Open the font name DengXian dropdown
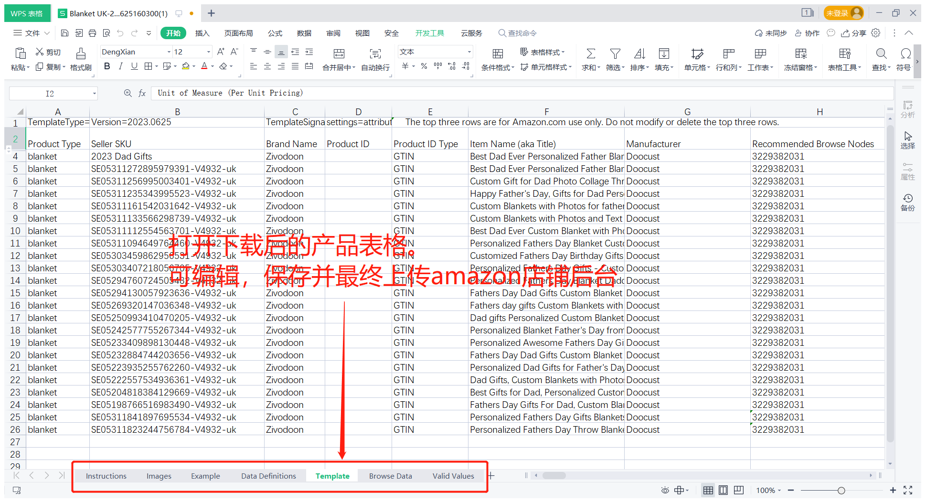The width and height of the screenshot is (926, 503). click(x=169, y=52)
